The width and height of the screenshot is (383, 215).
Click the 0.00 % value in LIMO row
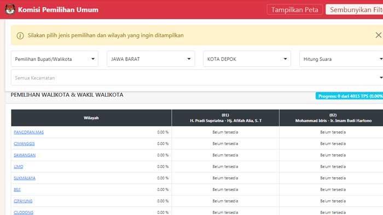(x=163, y=167)
